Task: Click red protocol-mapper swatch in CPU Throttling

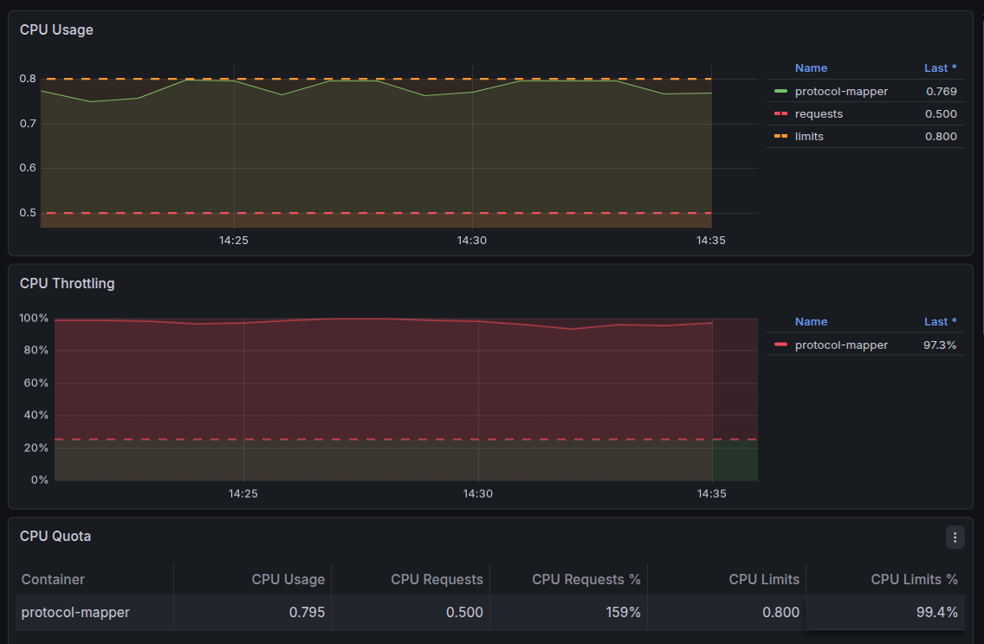Action: coord(780,345)
